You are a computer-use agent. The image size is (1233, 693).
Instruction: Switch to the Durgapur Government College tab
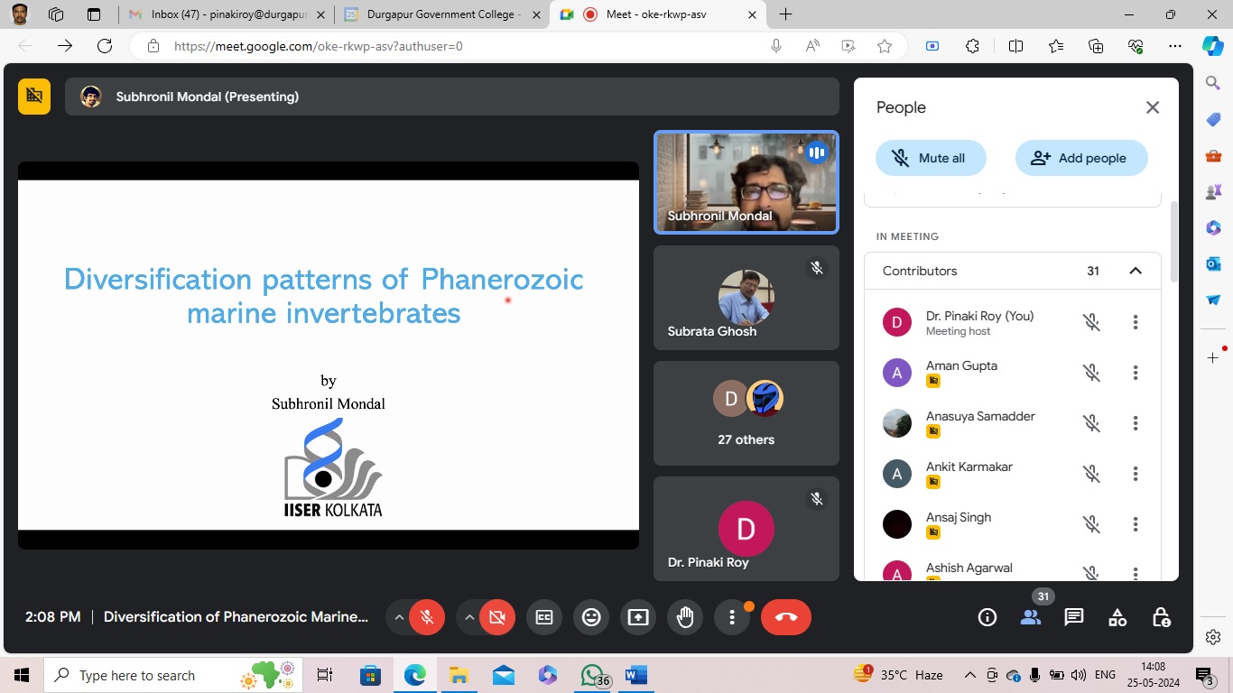point(442,14)
